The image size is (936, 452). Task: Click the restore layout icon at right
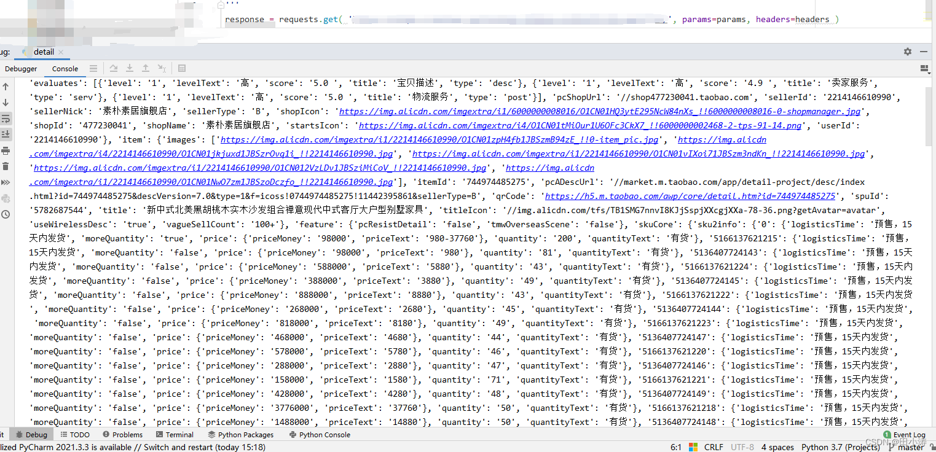point(924,68)
